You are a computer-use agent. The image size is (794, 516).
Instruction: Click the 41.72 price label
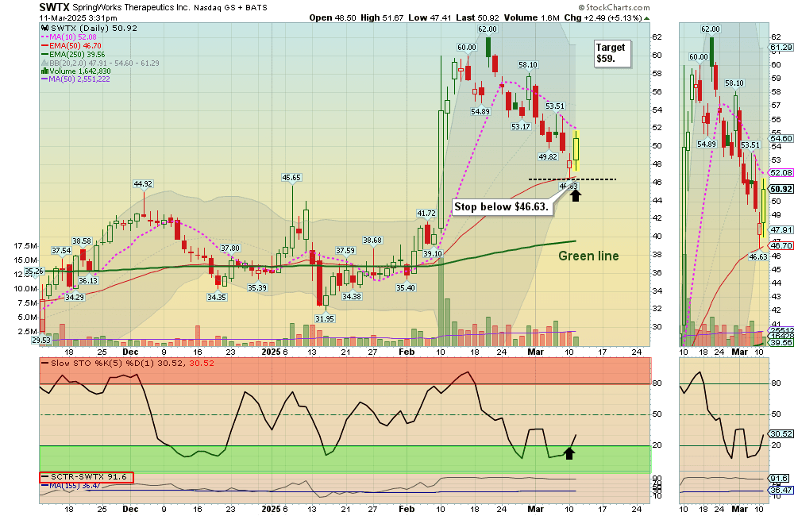(x=426, y=214)
